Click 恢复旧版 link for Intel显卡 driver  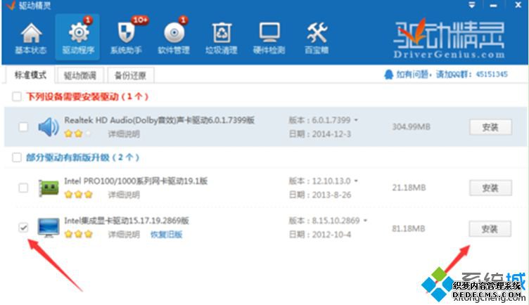coord(166,234)
